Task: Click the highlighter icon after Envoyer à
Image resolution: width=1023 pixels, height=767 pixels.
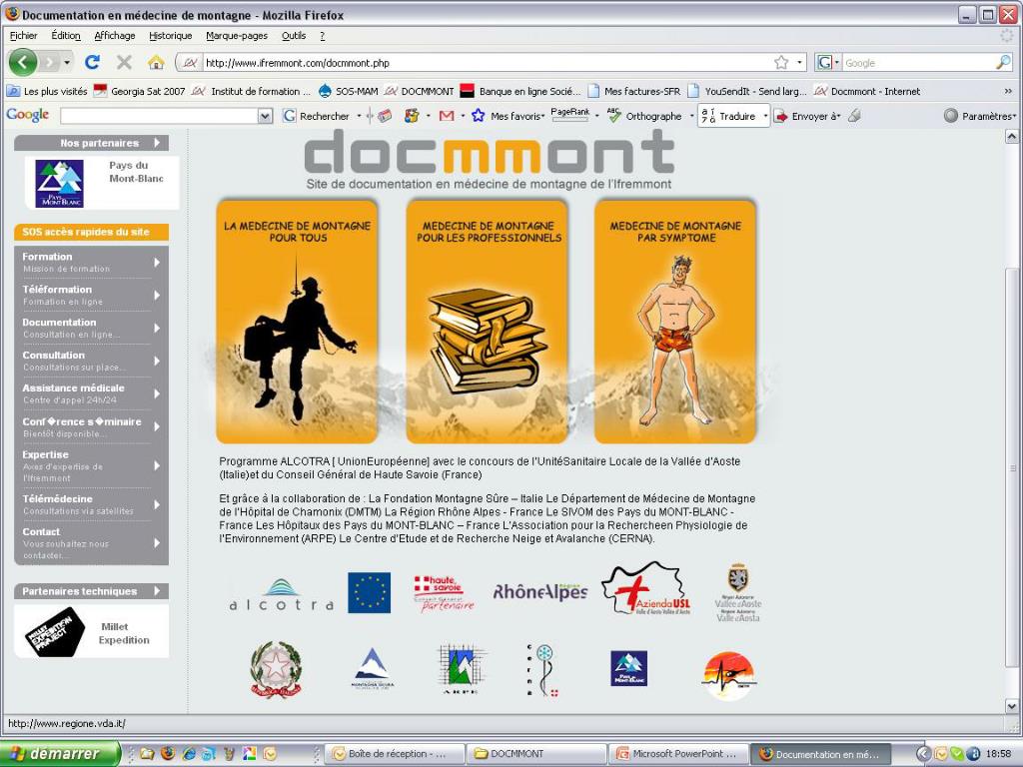Action: point(855,116)
